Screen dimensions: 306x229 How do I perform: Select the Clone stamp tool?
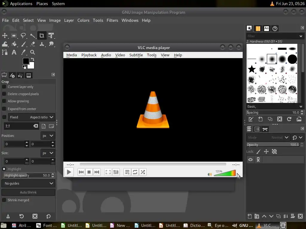click(42, 44)
